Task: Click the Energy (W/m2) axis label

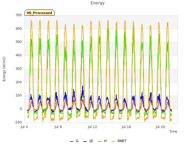Action: [4, 69]
